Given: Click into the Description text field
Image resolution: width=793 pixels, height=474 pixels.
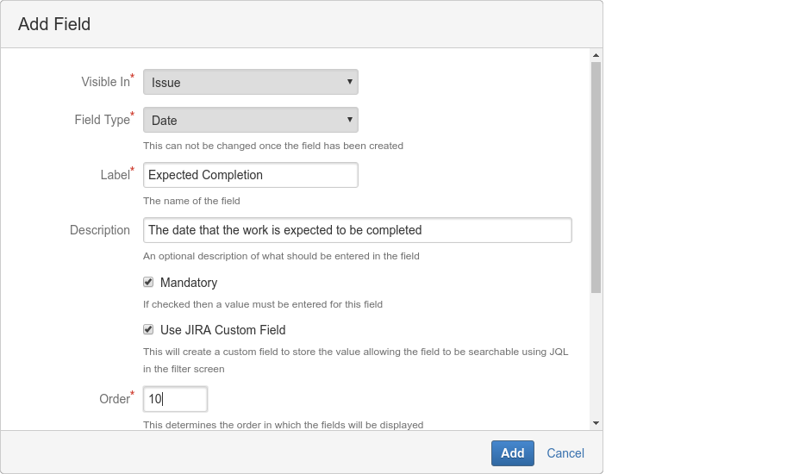Looking at the screenshot, I should point(357,230).
